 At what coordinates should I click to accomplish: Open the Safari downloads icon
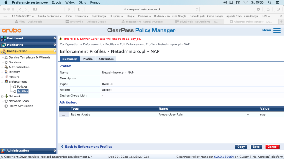tap(258, 9)
